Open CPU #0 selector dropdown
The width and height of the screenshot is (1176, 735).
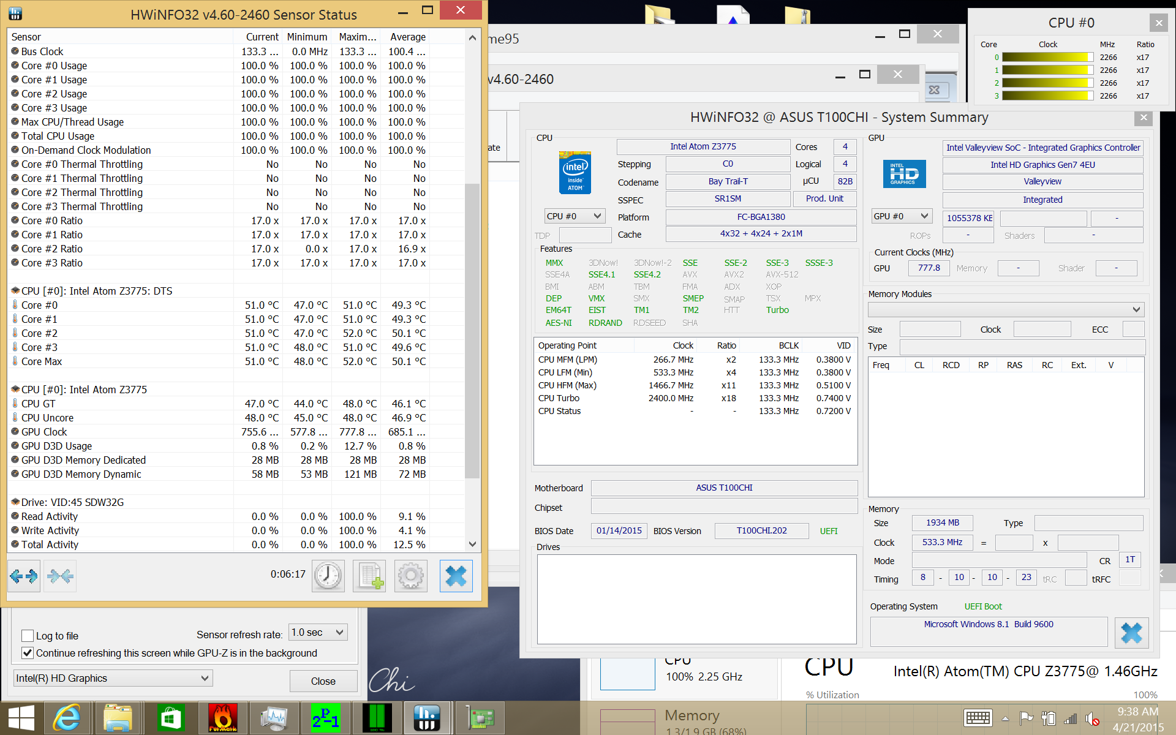[x=575, y=216]
